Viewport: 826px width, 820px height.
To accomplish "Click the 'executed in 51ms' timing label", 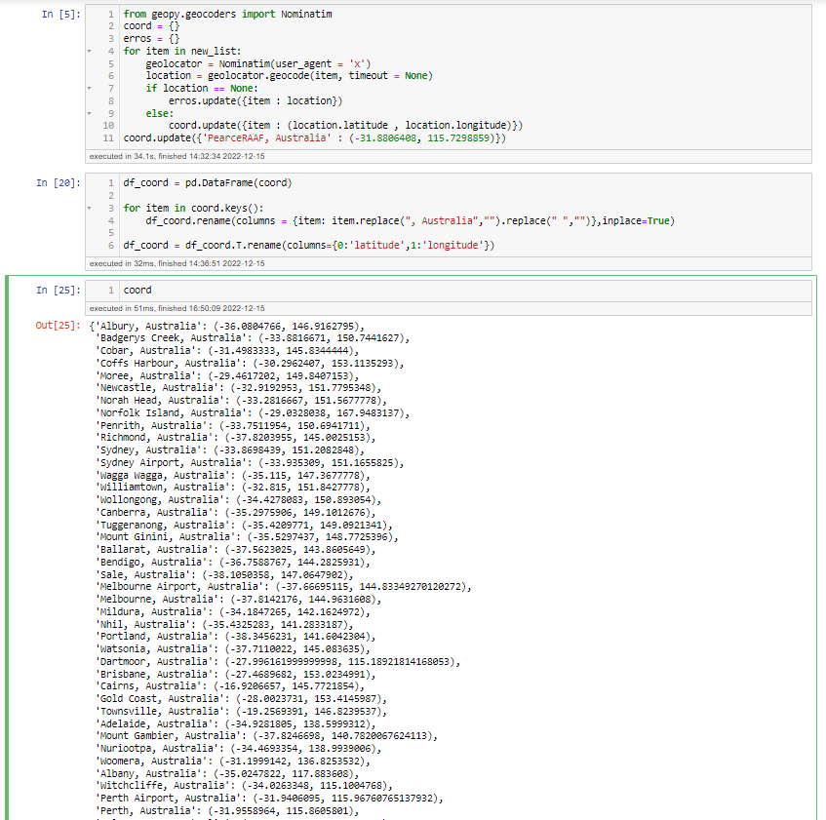I will [177, 308].
